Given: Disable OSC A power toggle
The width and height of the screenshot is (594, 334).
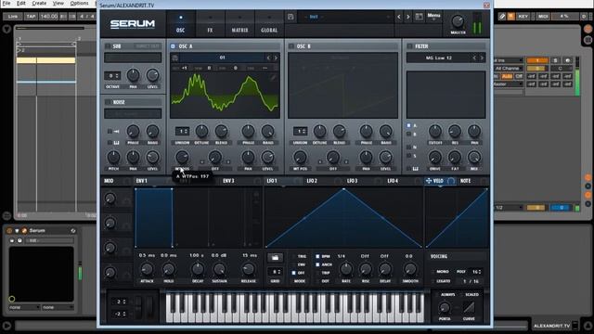Looking at the screenshot, I should coord(173,46).
